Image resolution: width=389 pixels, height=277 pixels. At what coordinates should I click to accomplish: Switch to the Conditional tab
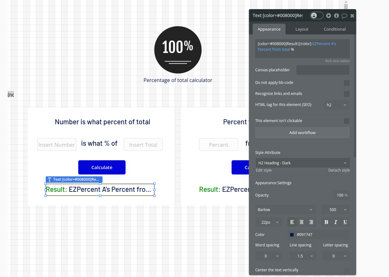pyautogui.click(x=335, y=29)
